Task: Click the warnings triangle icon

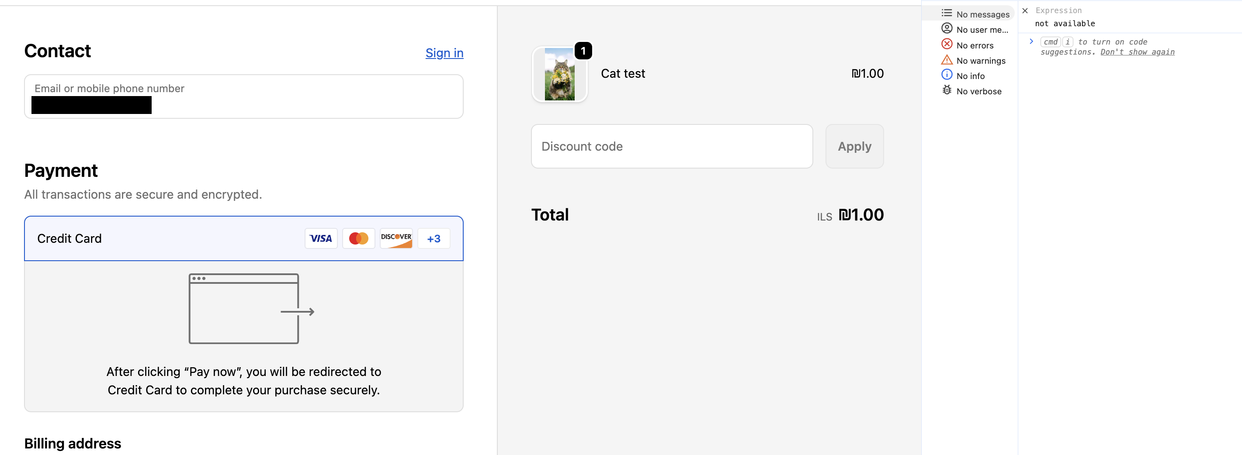Action: pos(947,60)
